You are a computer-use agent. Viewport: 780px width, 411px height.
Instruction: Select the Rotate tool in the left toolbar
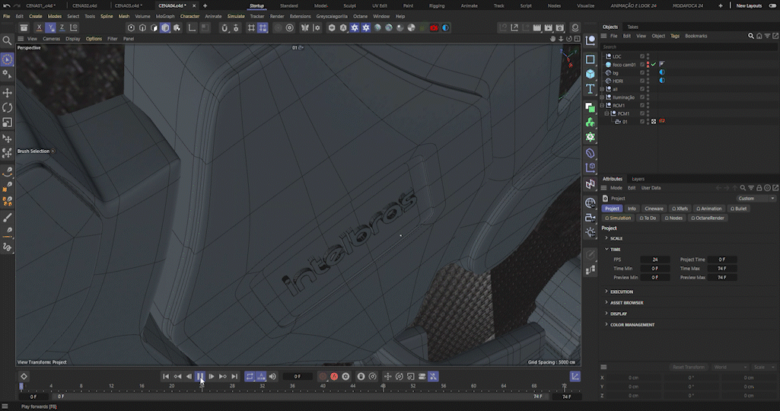click(x=8, y=107)
